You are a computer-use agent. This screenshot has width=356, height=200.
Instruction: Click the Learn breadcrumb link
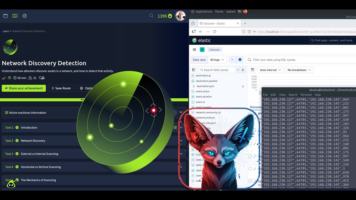(x=6, y=31)
